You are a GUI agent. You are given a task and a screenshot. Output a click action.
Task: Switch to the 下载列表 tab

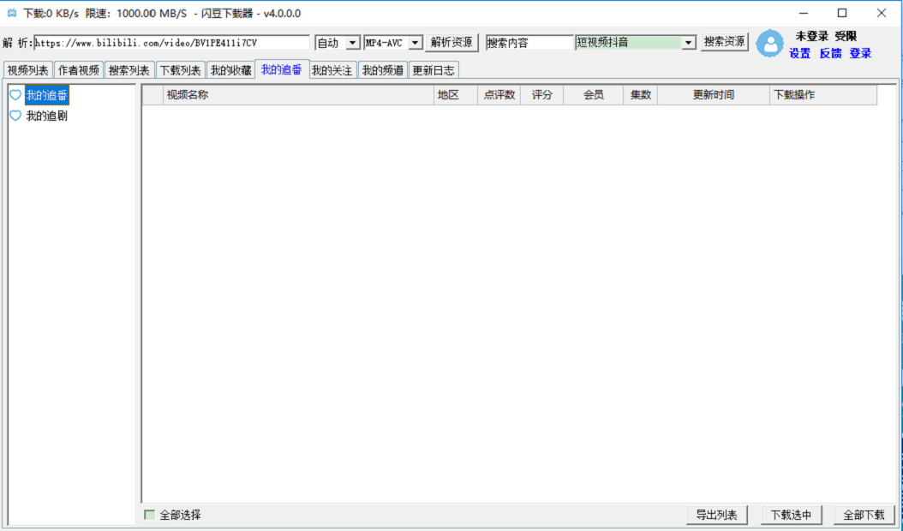pos(181,70)
